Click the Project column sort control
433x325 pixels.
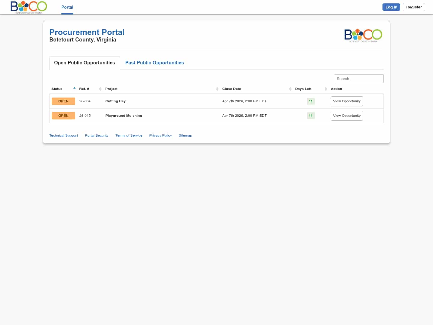pyautogui.click(x=217, y=89)
